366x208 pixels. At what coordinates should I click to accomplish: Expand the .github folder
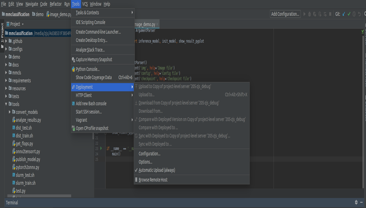pyautogui.click(x=6, y=41)
